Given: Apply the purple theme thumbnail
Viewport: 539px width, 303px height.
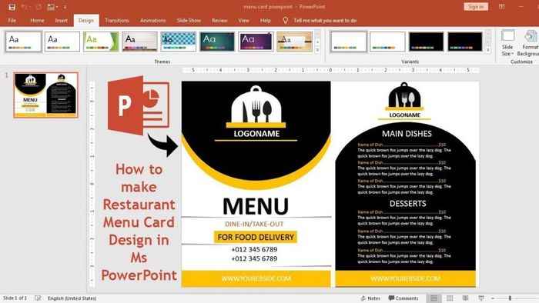Looking at the screenshot, I should [256, 42].
